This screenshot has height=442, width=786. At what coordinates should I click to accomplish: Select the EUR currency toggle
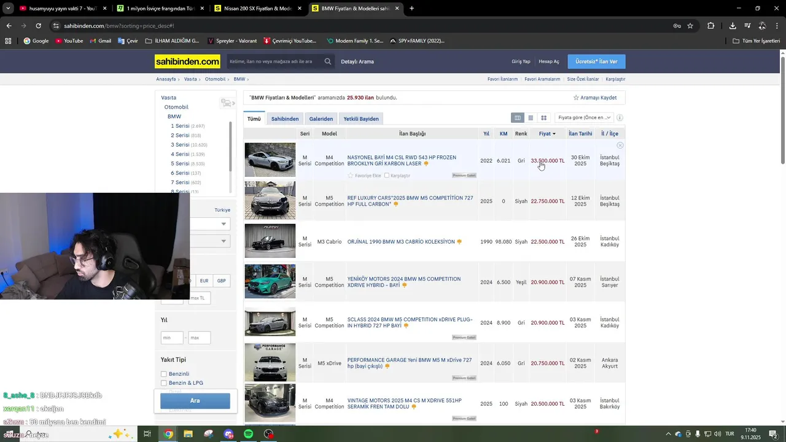coord(204,281)
